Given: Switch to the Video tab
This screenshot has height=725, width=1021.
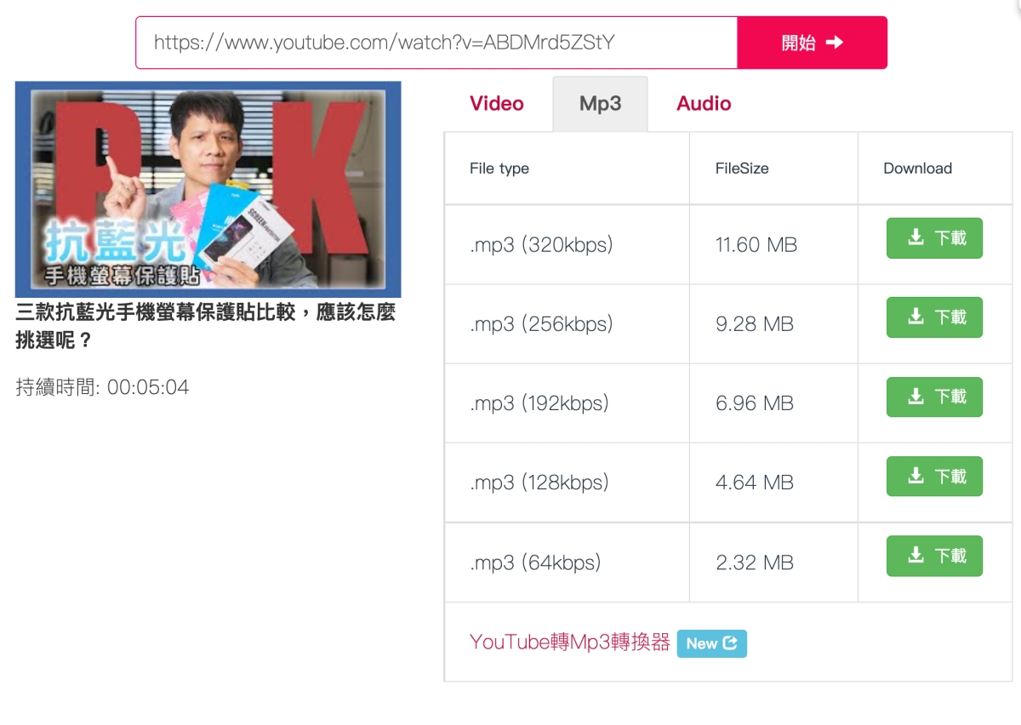Looking at the screenshot, I should click(497, 104).
